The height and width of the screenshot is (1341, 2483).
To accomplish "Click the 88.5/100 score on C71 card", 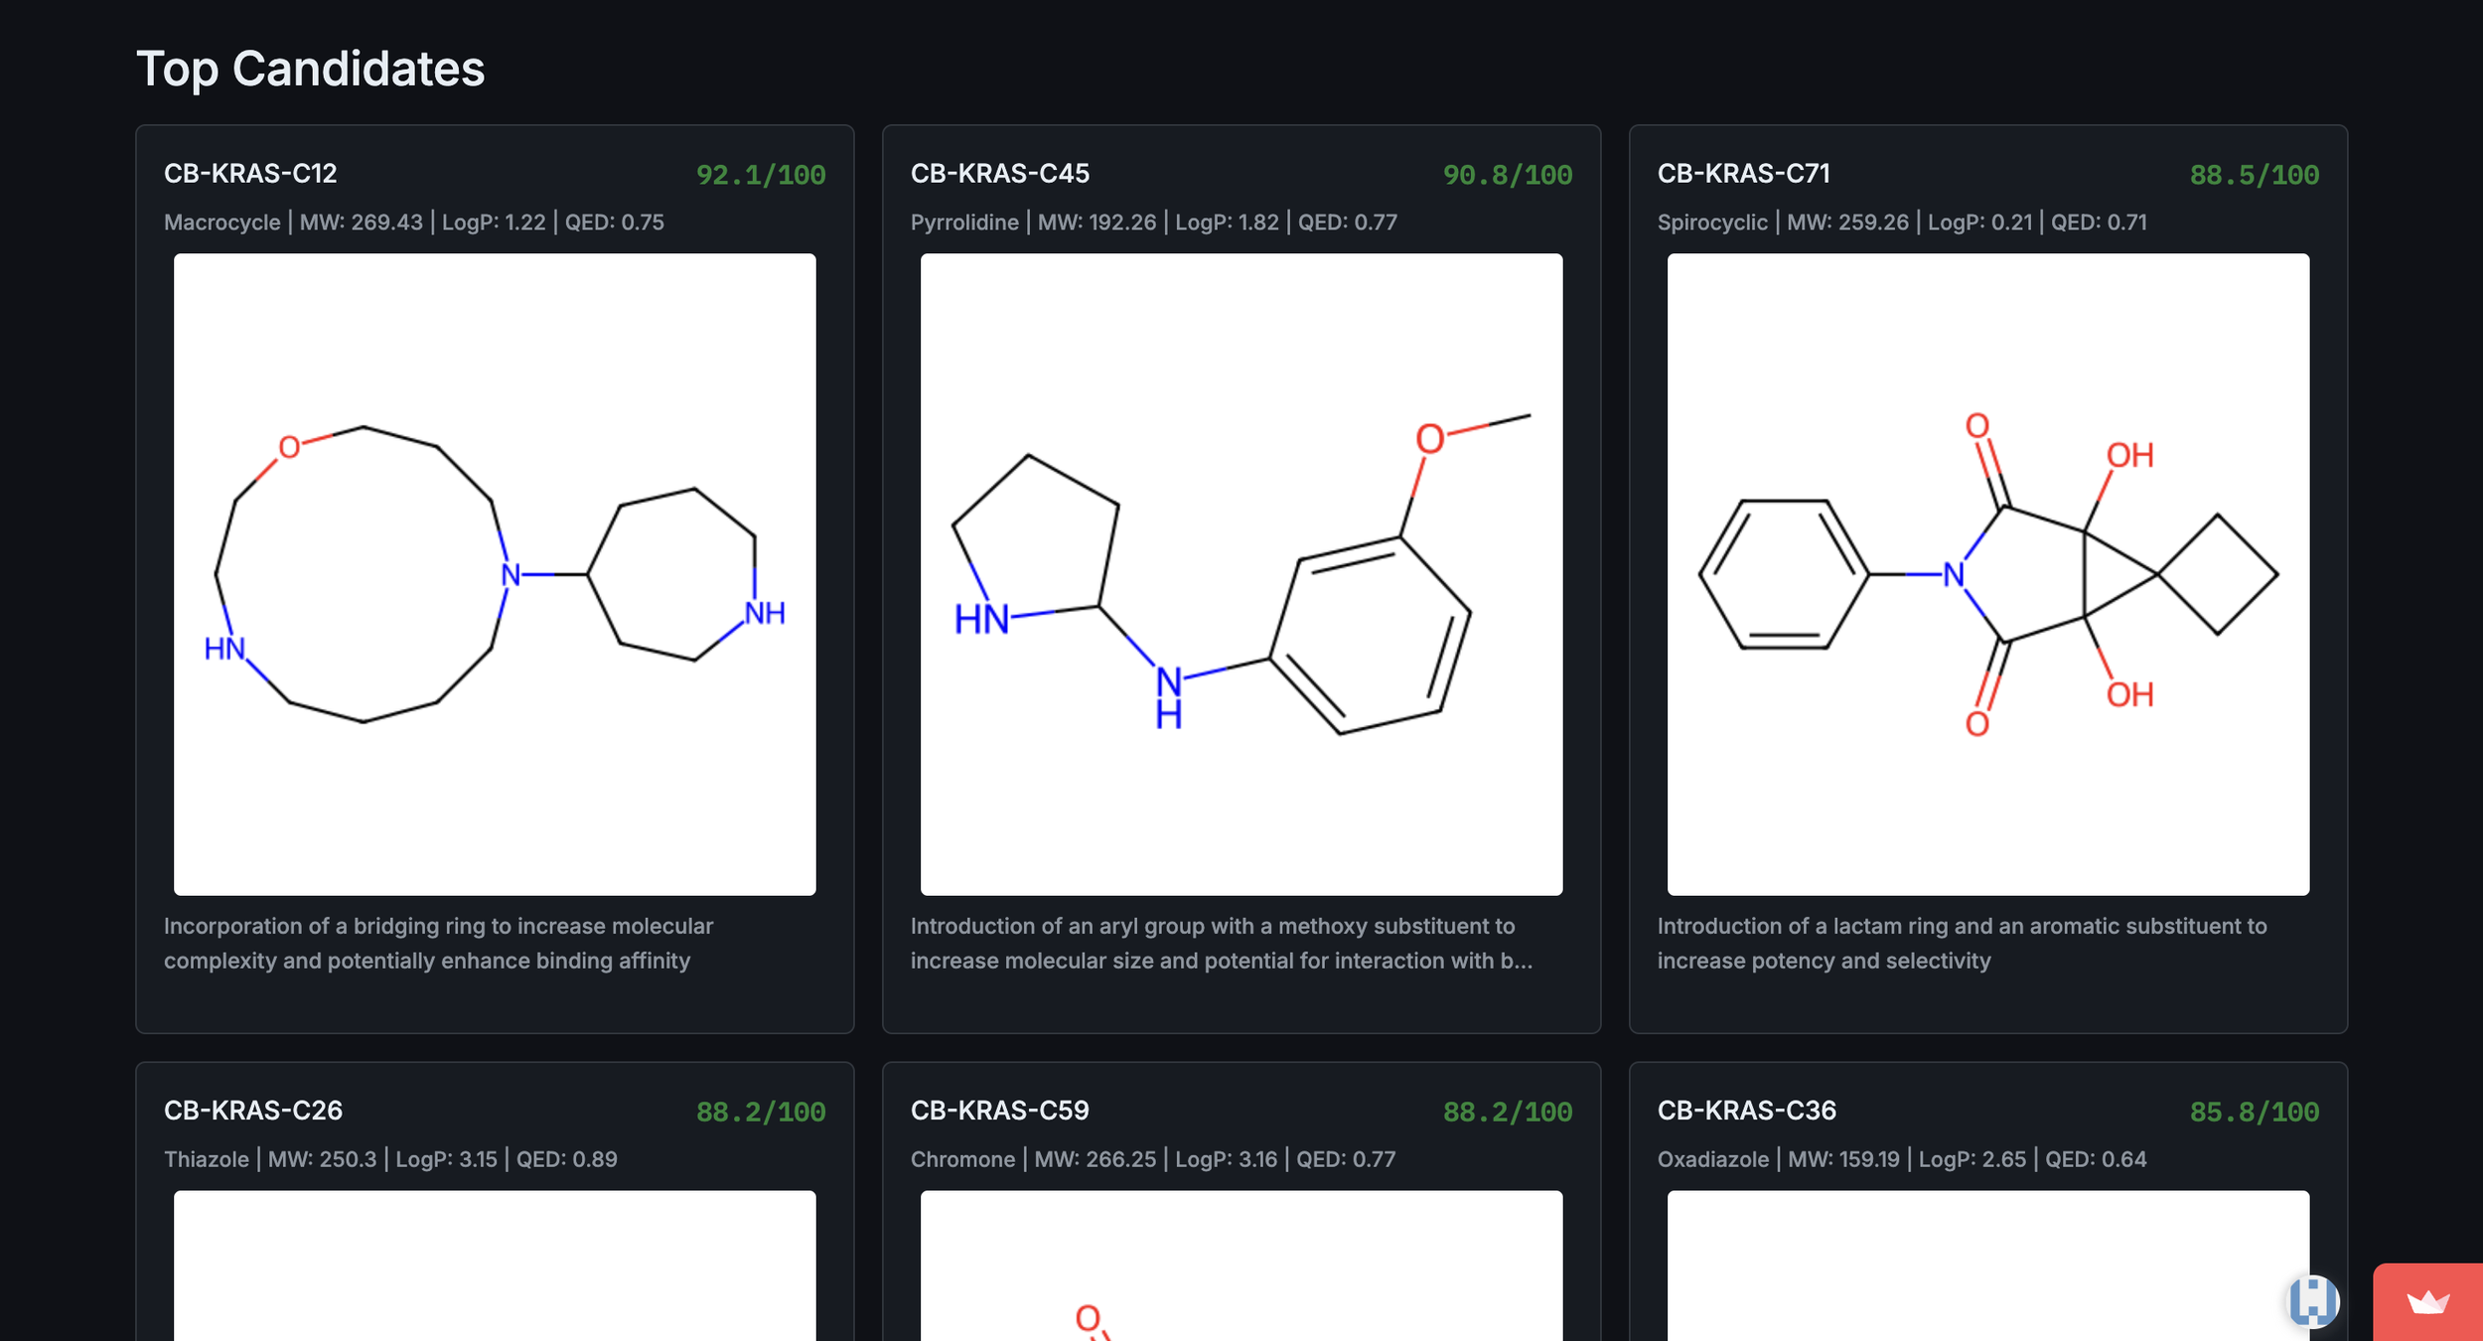I will click(x=2254, y=175).
